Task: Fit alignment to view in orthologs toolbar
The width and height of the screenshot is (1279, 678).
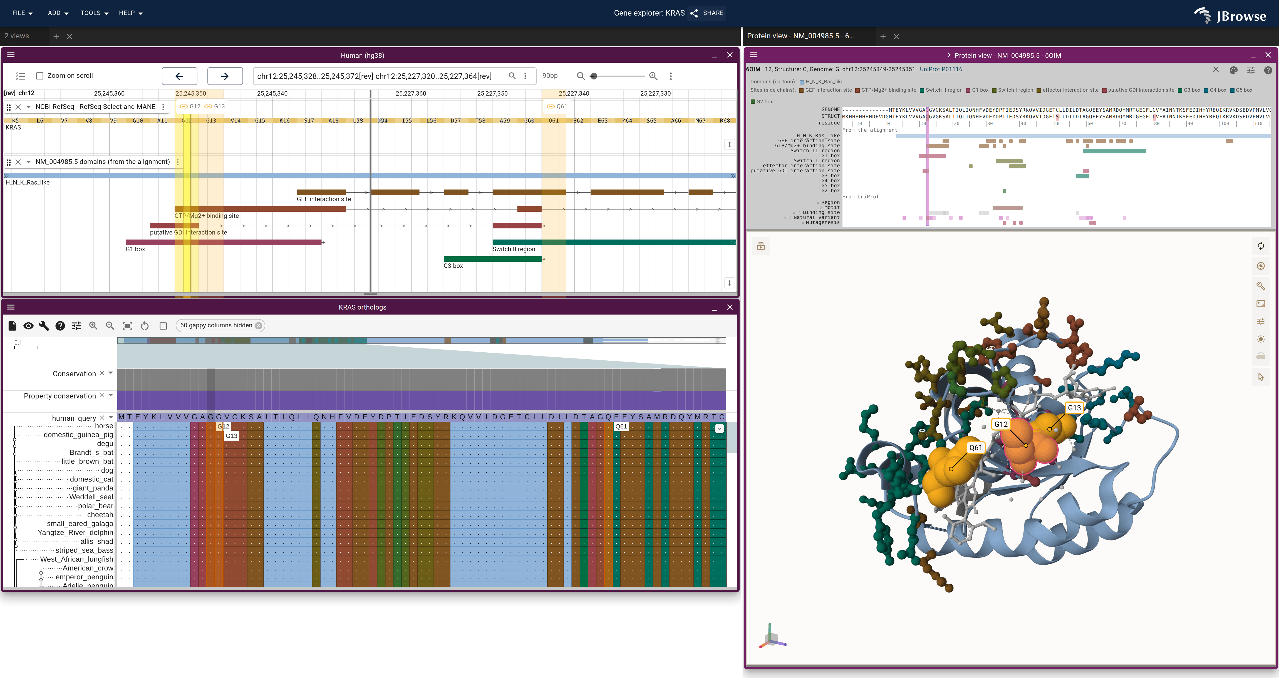Action: pos(128,326)
